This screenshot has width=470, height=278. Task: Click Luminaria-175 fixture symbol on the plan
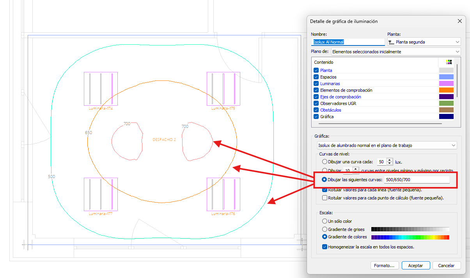coord(223,89)
